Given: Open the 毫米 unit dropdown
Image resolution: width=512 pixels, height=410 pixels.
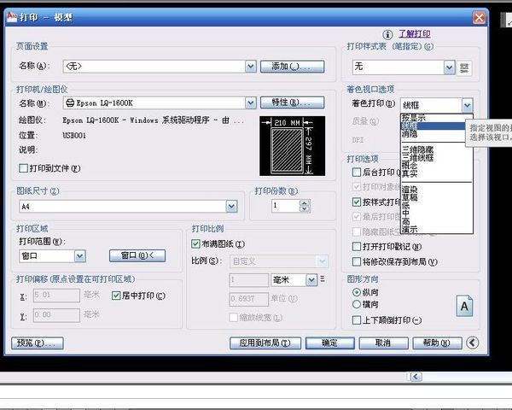Looking at the screenshot, I should (311, 280).
